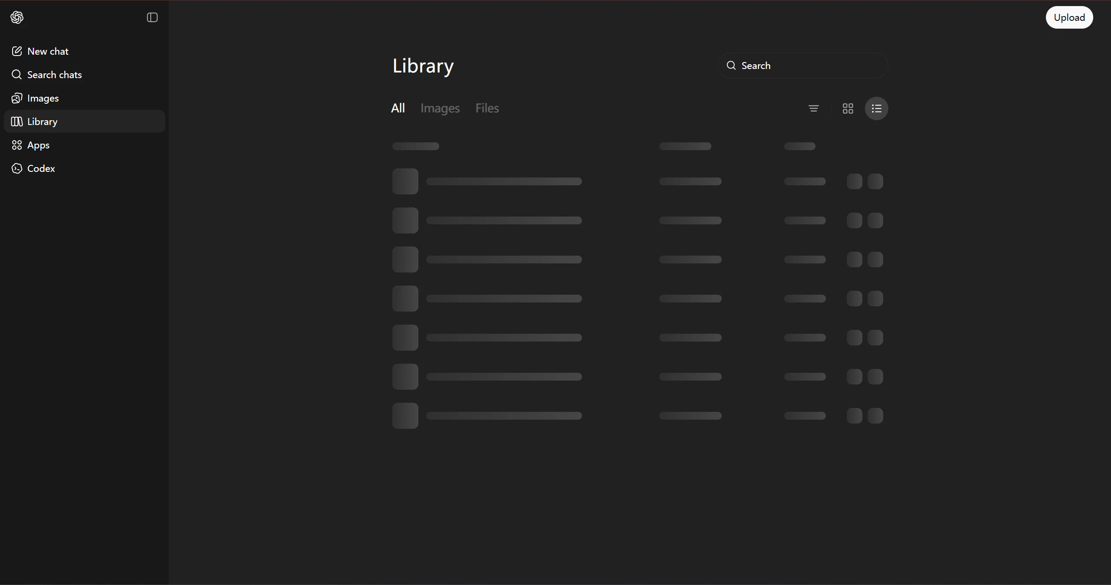Switch to the All tab
1111x585 pixels.
click(x=398, y=108)
